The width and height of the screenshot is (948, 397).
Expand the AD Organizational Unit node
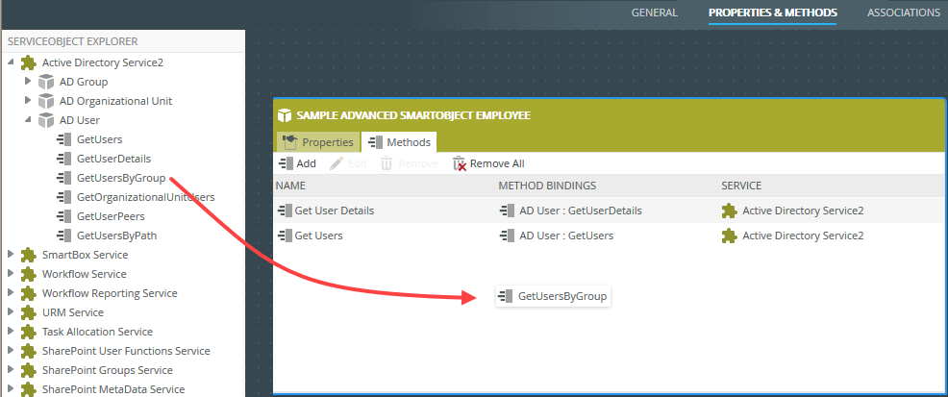[28, 101]
